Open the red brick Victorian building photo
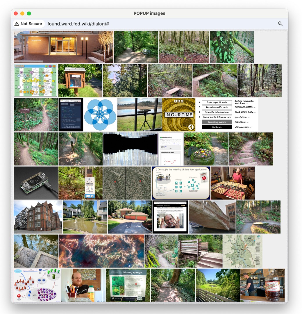Screen dimensions: 302x314 coord(38,217)
